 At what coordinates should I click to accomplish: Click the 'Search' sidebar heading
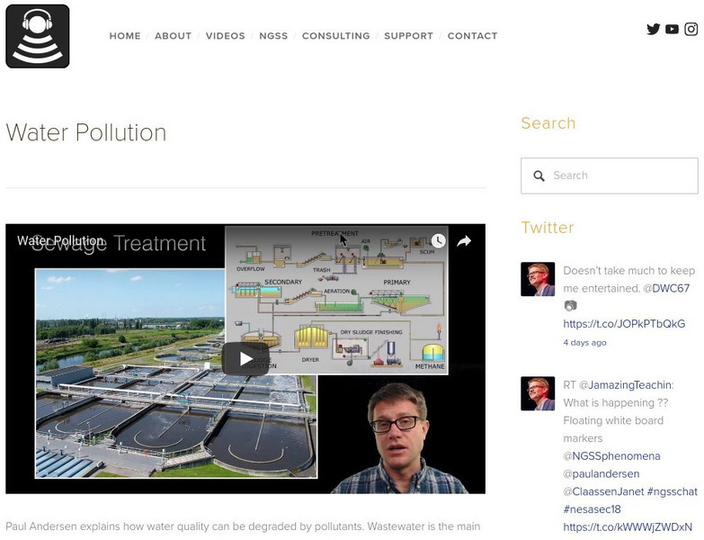coord(548,123)
